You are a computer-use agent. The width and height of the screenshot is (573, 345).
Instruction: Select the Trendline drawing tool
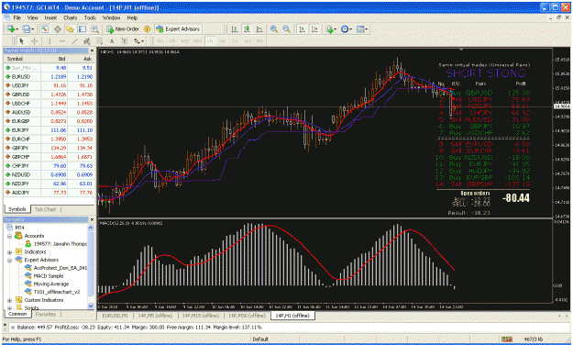[x=74, y=41]
